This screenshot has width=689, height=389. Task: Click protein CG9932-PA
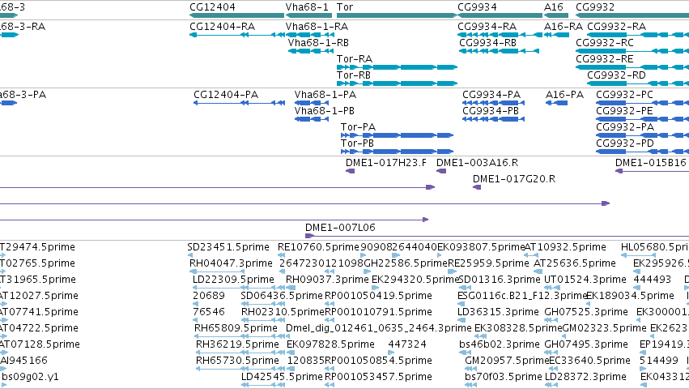(x=625, y=127)
